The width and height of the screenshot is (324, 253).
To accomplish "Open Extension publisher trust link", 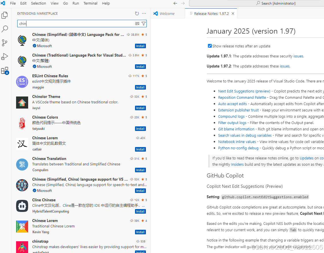I will [x=238, y=110].
